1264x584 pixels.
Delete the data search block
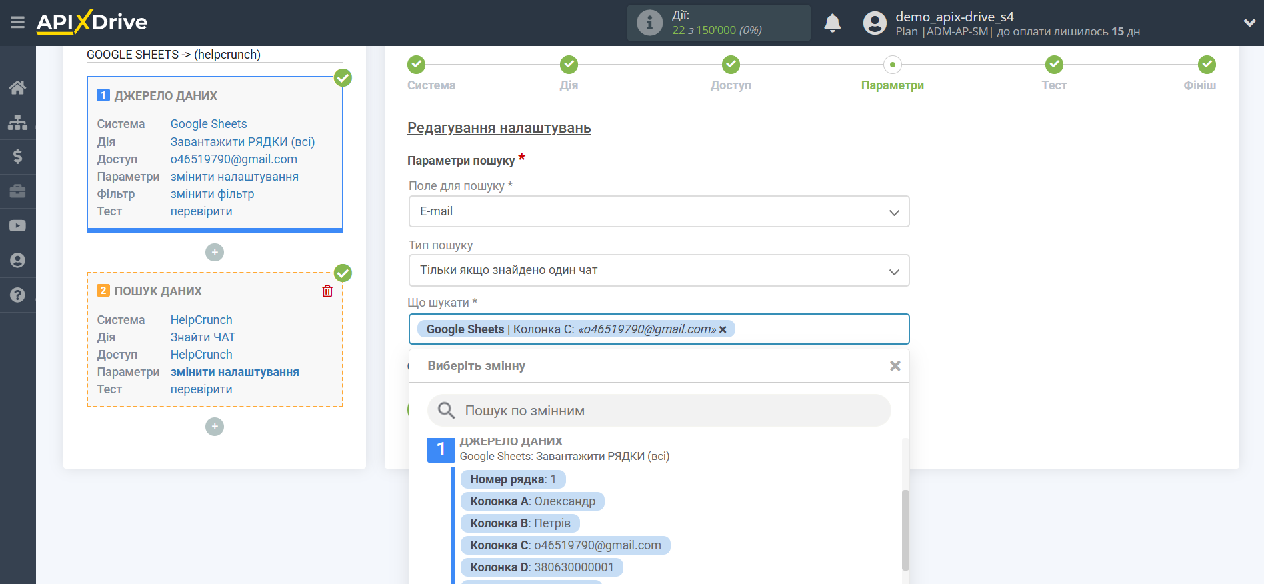click(327, 291)
